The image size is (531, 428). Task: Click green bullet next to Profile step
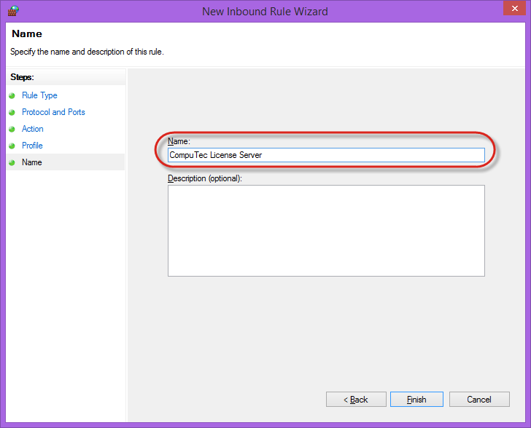12,146
